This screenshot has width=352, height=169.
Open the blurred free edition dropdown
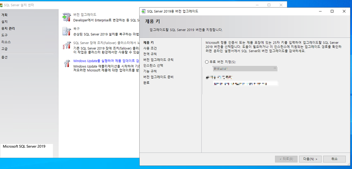tap(245, 68)
